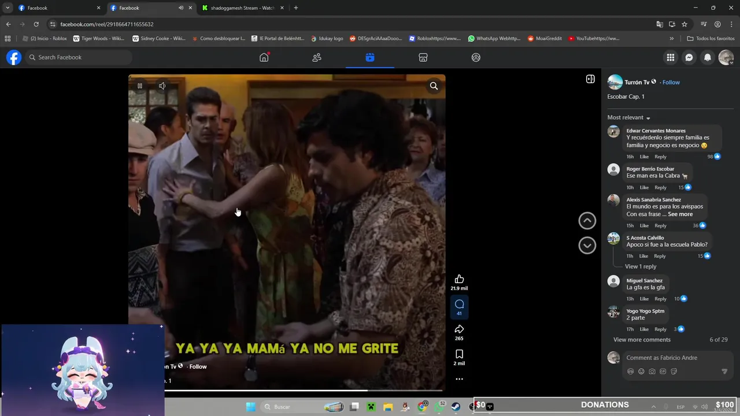Click the address bar URL
This screenshot has height=416, width=740.
[107, 24]
